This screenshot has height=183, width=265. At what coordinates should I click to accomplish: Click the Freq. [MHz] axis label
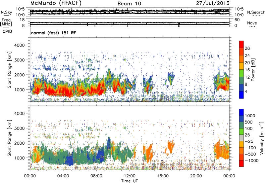tap(6, 22)
